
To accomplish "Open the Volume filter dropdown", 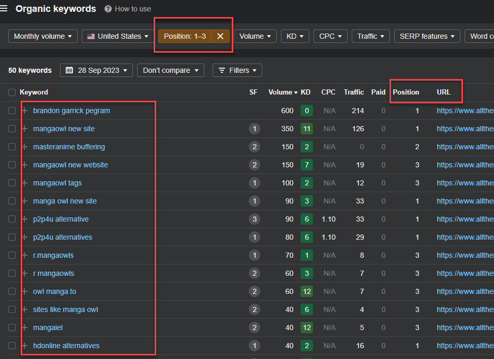I will 255,36.
